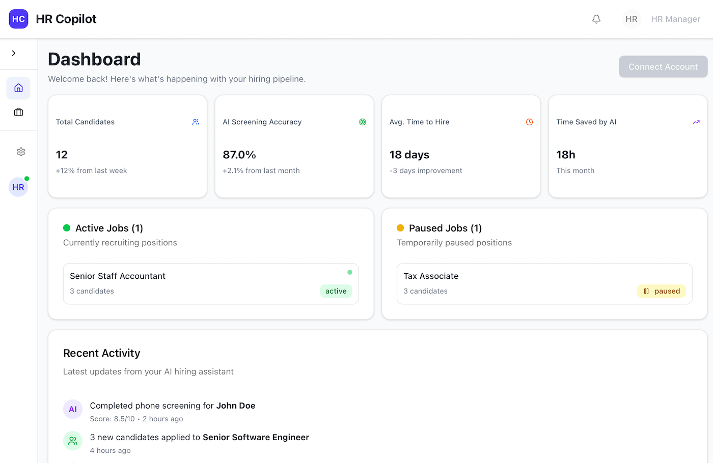Open Settings gear in the sidebar
The width and height of the screenshot is (713, 463).
pos(21,152)
